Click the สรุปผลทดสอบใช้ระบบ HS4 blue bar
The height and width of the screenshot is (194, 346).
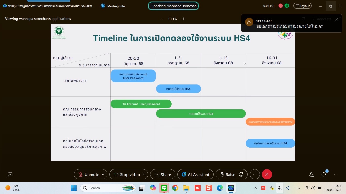click(270, 143)
